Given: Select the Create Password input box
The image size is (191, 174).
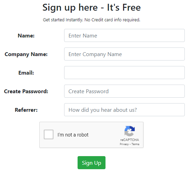Looking at the screenshot, I should (124, 91).
